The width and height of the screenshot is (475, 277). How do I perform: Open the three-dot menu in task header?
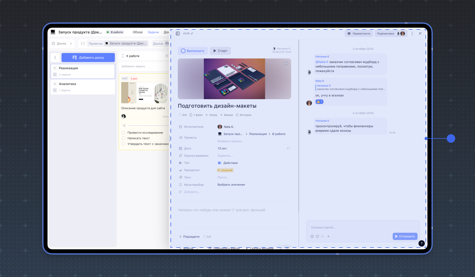tap(412, 34)
